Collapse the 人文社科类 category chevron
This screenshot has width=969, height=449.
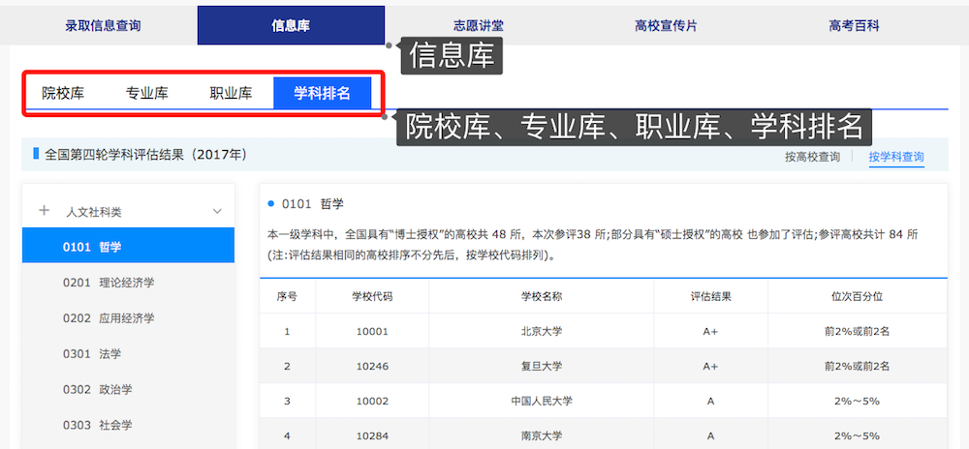(x=217, y=211)
